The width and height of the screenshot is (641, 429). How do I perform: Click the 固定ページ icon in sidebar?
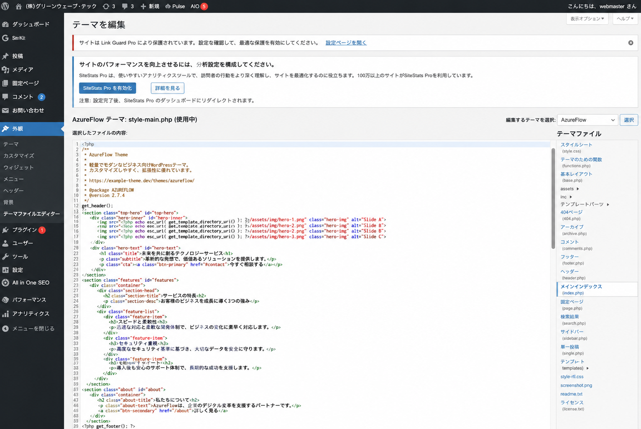5,83
